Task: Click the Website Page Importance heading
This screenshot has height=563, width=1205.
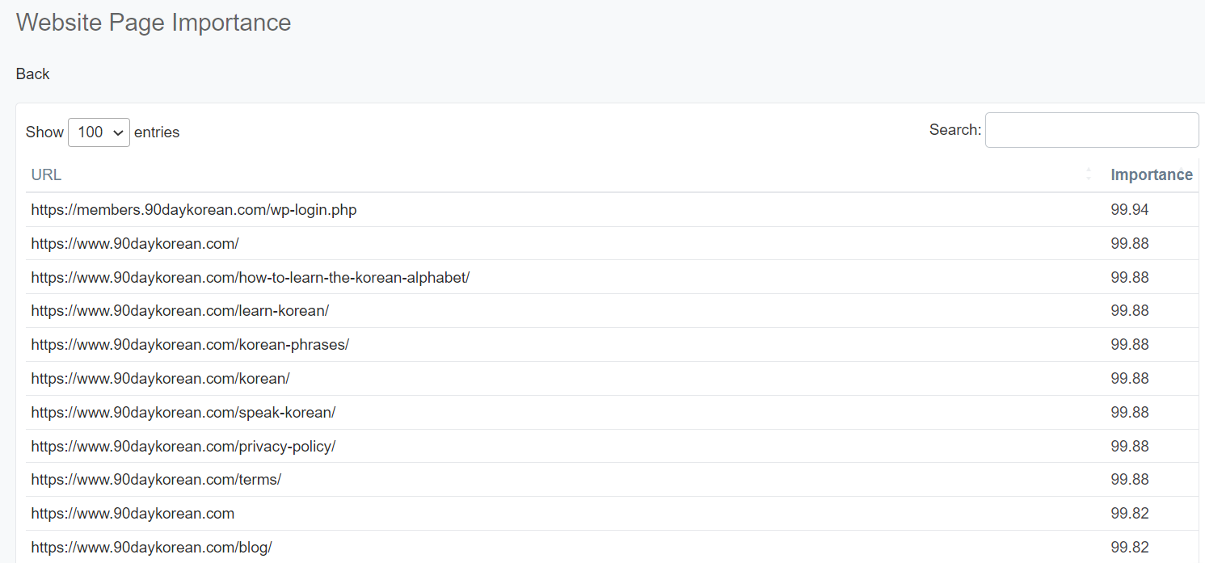Action: coord(154,23)
